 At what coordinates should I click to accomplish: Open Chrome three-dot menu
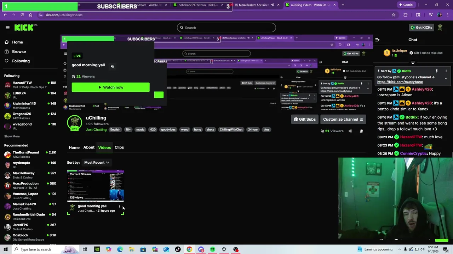(447, 15)
